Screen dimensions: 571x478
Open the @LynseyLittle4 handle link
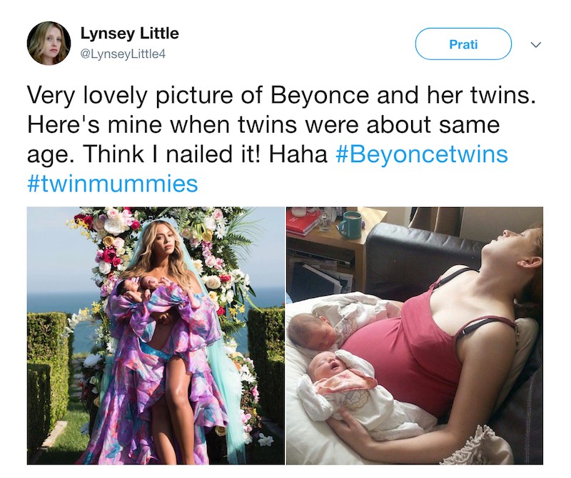click(123, 54)
